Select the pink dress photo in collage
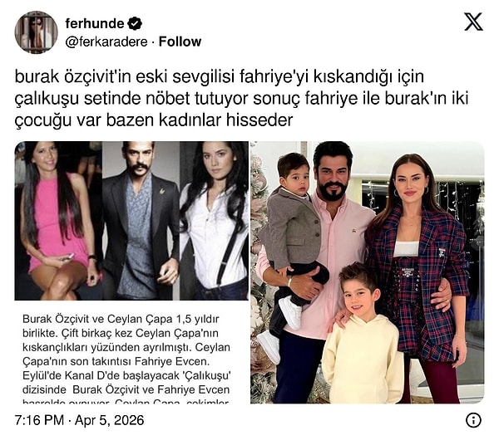Viewport: 499px width, 445px height. pos(58,221)
